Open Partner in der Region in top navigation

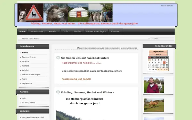[96, 31]
